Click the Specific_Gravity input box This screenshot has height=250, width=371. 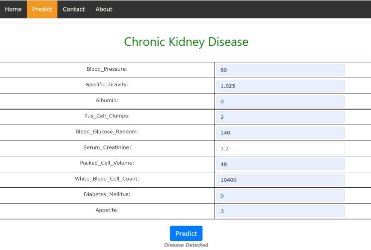tap(280, 86)
